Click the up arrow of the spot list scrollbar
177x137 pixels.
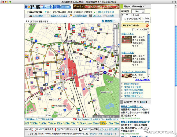(x=149, y=33)
